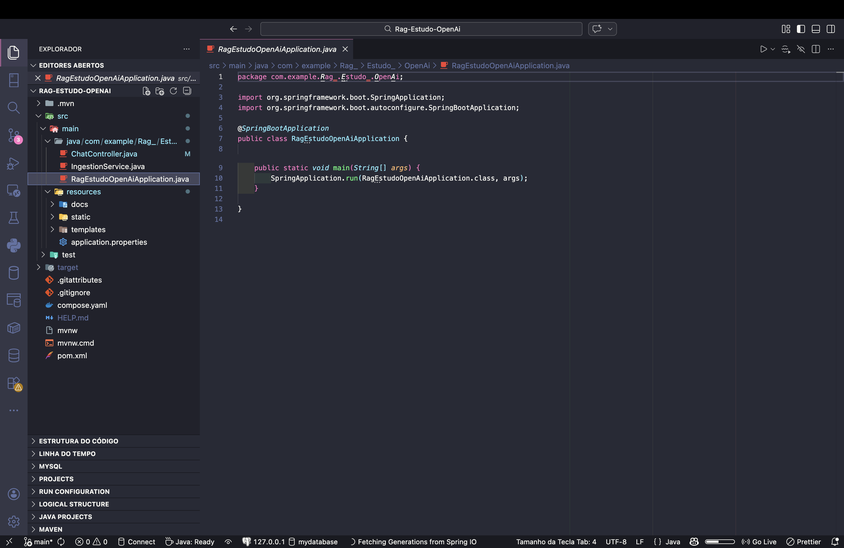Open the run options dropdown arrow
Viewport: 844px width, 548px height.
pos(773,49)
